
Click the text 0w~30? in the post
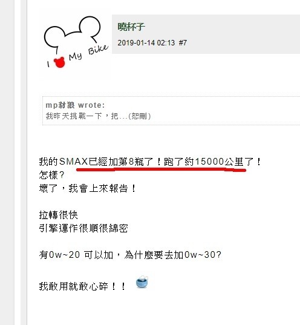click(x=203, y=255)
